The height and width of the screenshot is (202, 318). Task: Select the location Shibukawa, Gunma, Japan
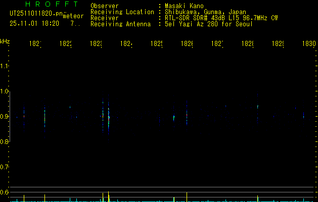205,12
